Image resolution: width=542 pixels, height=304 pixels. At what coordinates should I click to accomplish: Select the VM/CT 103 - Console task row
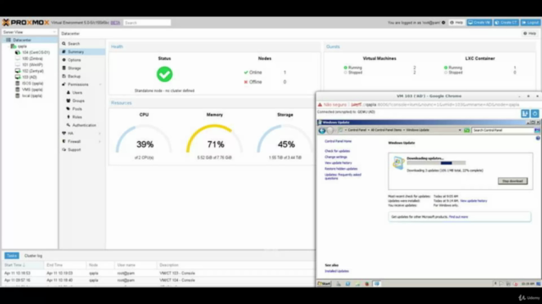[158, 273]
